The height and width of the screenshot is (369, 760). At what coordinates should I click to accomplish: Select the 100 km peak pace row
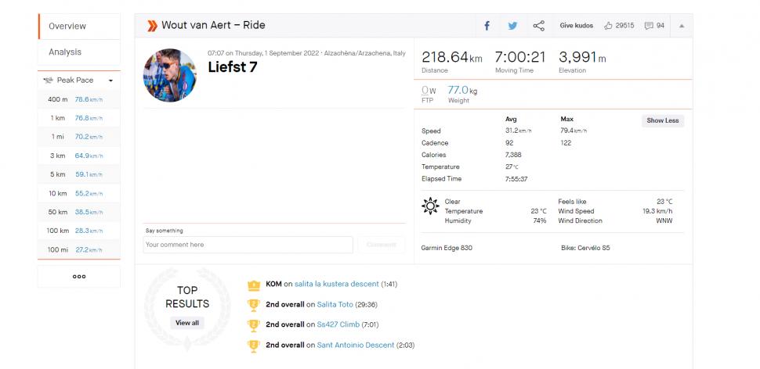79,231
